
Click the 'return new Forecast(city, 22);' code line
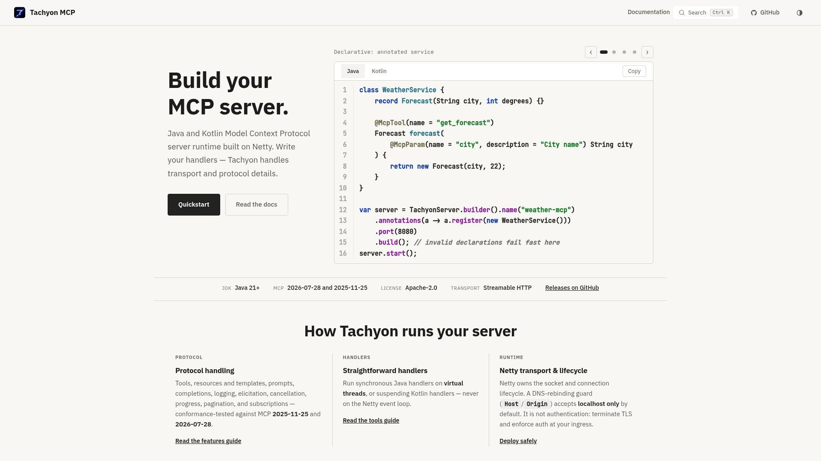448,166
